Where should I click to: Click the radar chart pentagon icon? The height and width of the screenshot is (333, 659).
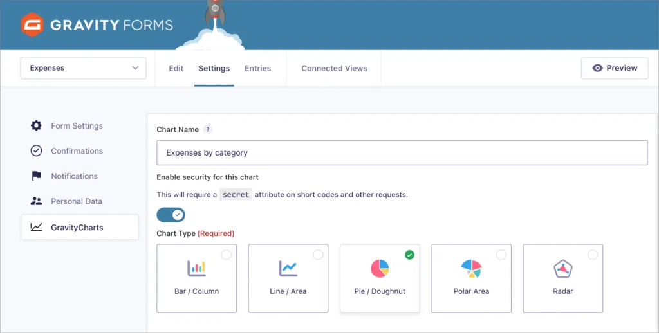(x=562, y=269)
